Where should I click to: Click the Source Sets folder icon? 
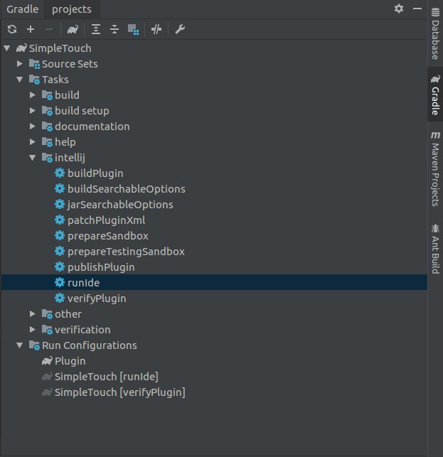[x=34, y=64]
